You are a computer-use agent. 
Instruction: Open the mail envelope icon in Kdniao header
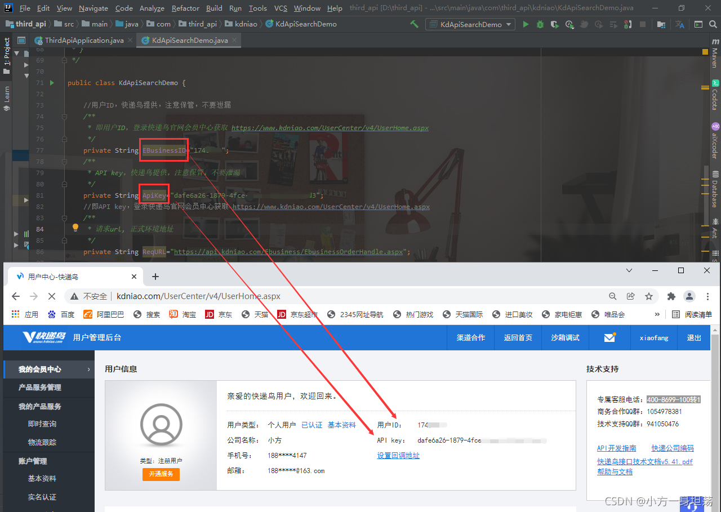tap(609, 337)
